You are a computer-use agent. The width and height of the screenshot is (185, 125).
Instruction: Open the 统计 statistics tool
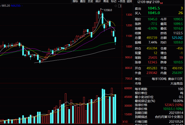click(98, 1)
